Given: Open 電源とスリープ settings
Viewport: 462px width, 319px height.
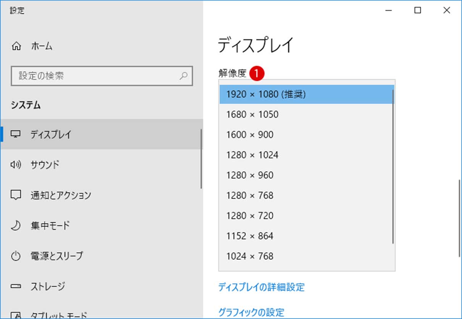Looking at the screenshot, I should pyautogui.click(x=101, y=256).
